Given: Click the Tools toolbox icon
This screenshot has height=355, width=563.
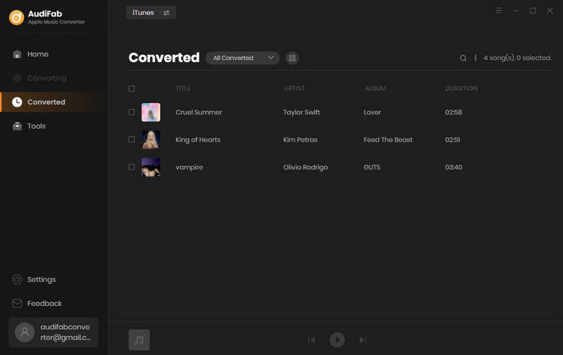Looking at the screenshot, I should tap(17, 126).
